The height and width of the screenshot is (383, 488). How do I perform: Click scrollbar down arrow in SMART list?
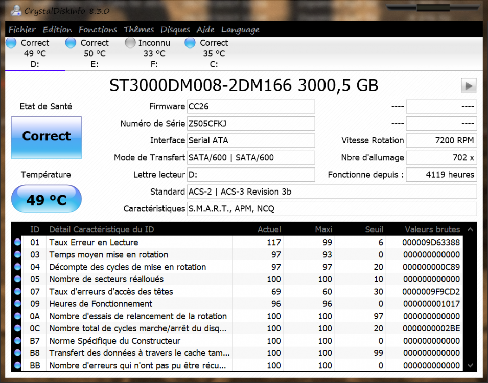471,365
